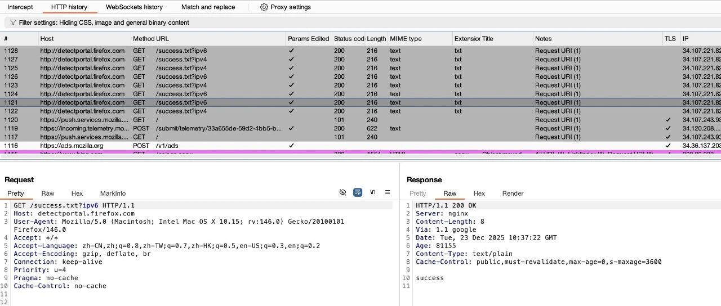This screenshot has height=306, width=721.
Task: Sort the table by the Status code column
Action: coord(349,39)
